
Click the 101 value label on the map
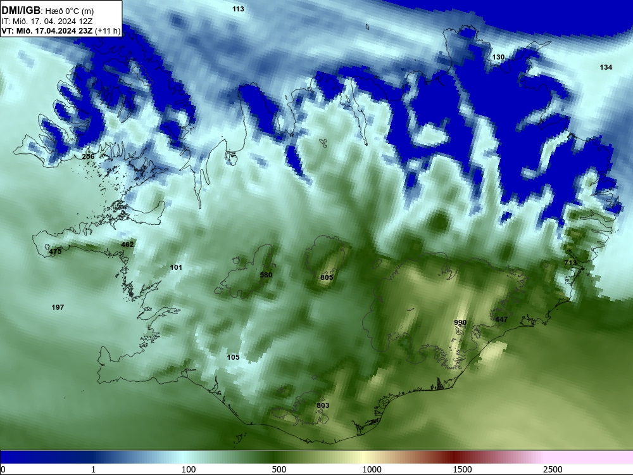point(176,267)
